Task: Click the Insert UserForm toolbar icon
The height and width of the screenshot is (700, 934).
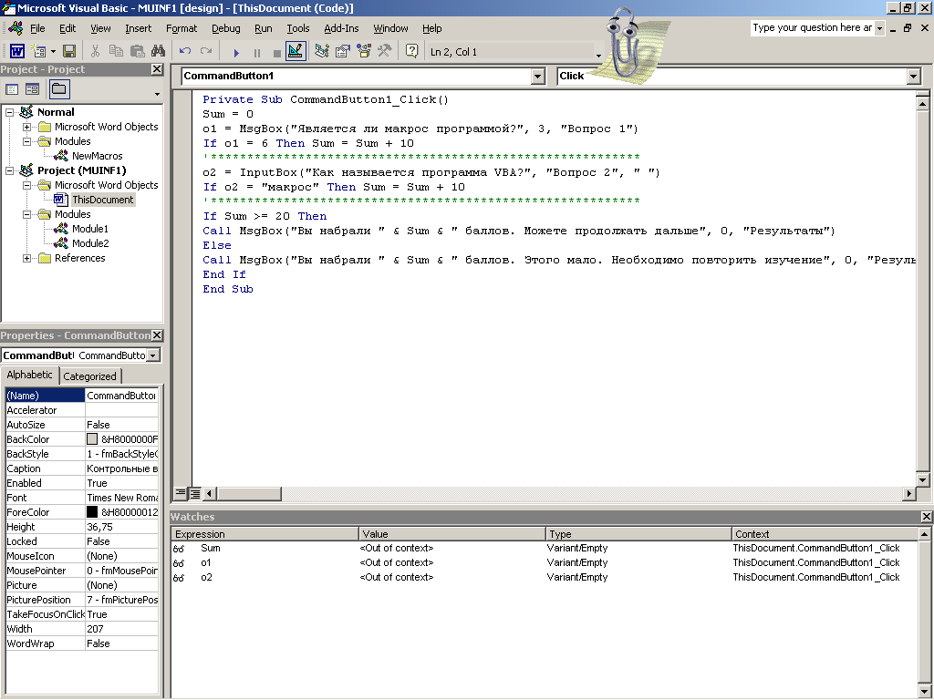Action: click(38, 51)
